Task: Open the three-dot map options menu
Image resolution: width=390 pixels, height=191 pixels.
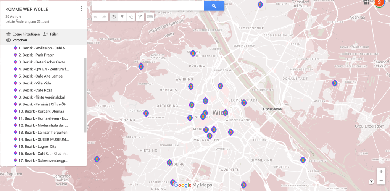Action: 81,8
